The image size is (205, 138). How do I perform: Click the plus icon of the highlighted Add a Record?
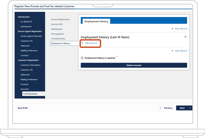coord(82,43)
